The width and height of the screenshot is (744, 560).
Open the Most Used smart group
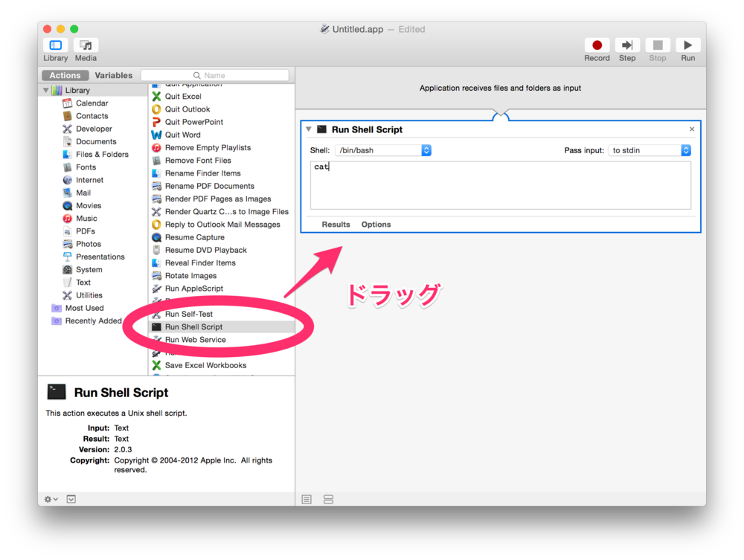pyautogui.click(x=84, y=308)
